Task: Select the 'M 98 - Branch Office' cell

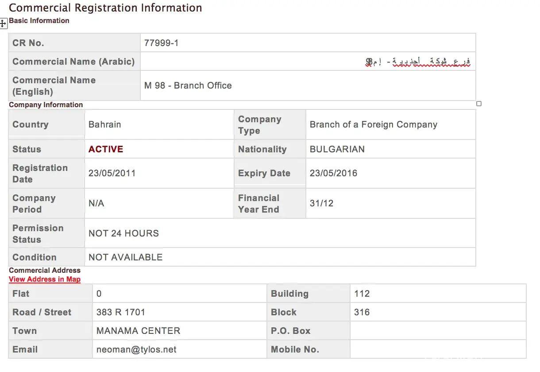Action: tap(188, 85)
